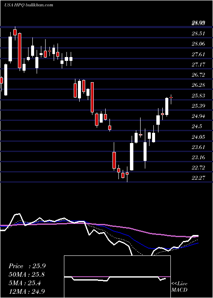Viewport: 213px width, 298px height.
Task: Select the 26.28 price axis label
Action: [199, 85]
